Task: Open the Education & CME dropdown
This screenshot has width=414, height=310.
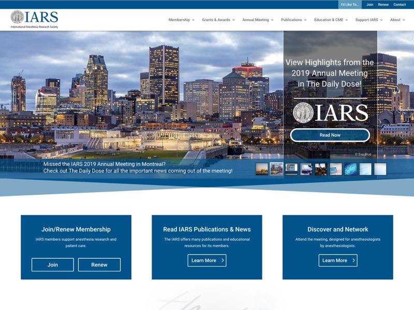Action: [329, 20]
